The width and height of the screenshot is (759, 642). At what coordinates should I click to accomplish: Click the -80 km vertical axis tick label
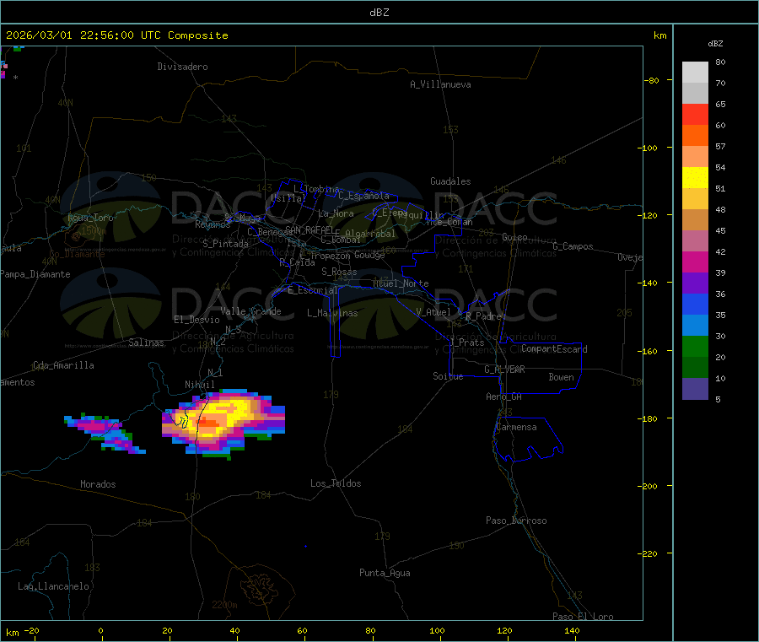click(x=651, y=80)
